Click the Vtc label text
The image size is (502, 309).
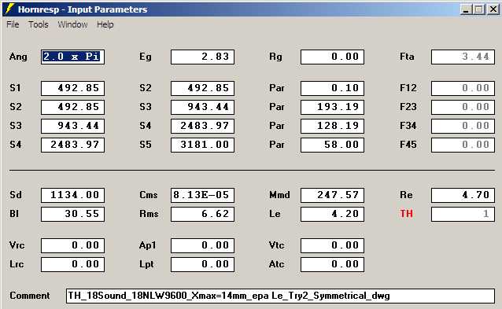point(277,245)
